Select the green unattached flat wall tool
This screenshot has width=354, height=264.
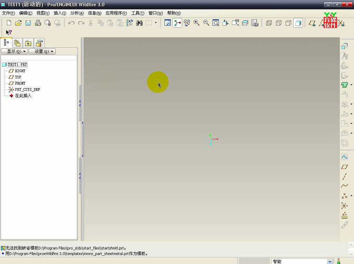345,85
